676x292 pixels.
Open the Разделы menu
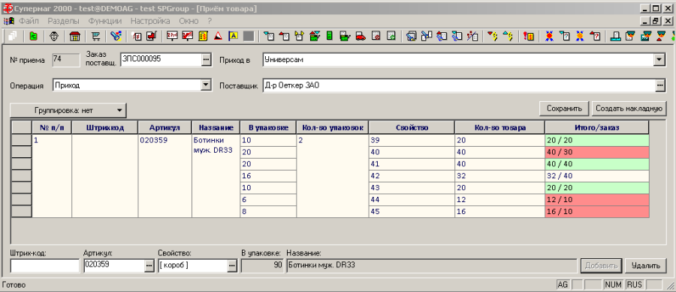tap(63, 21)
